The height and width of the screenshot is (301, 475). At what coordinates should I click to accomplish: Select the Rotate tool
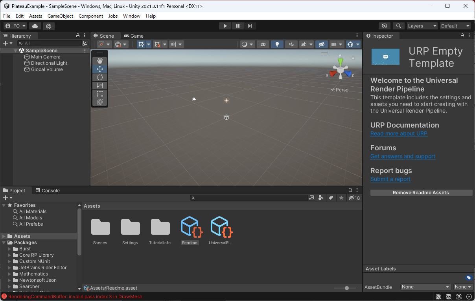(99, 77)
